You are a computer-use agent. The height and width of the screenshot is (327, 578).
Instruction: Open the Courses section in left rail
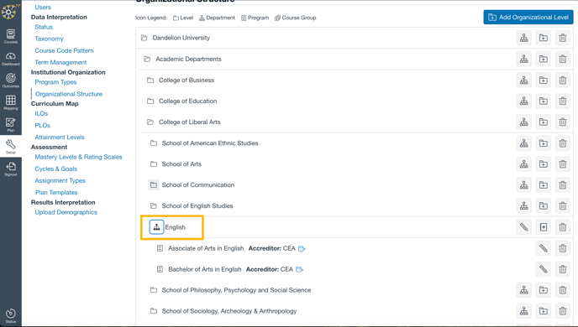pos(11,36)
